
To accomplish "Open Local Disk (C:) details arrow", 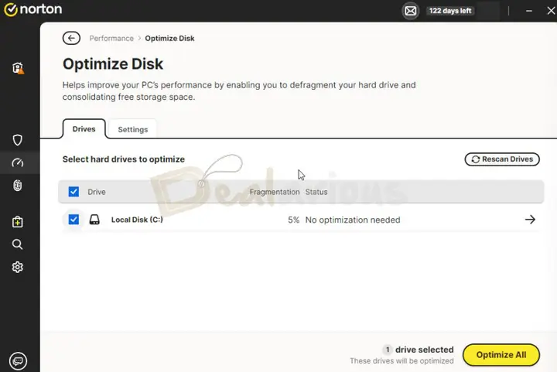I will pos(530,220).
